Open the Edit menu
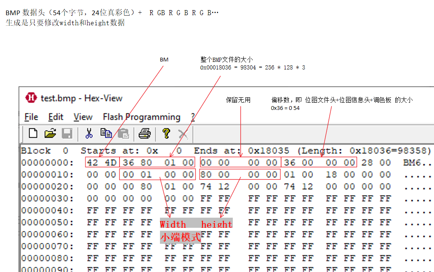 click(56, 117)
